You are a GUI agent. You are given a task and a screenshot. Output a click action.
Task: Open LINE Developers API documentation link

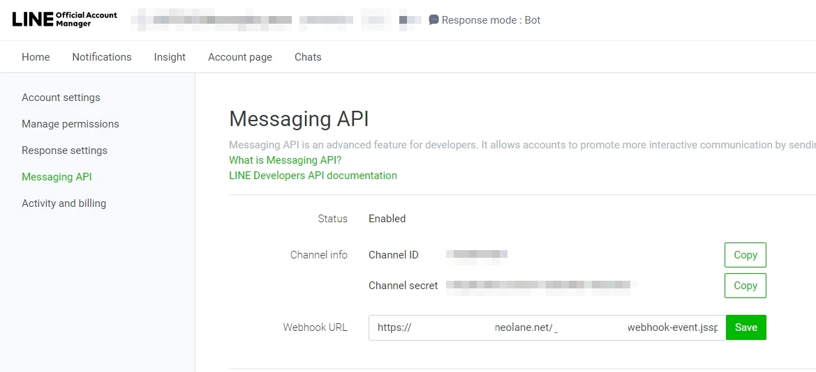[x=313, y=176]
